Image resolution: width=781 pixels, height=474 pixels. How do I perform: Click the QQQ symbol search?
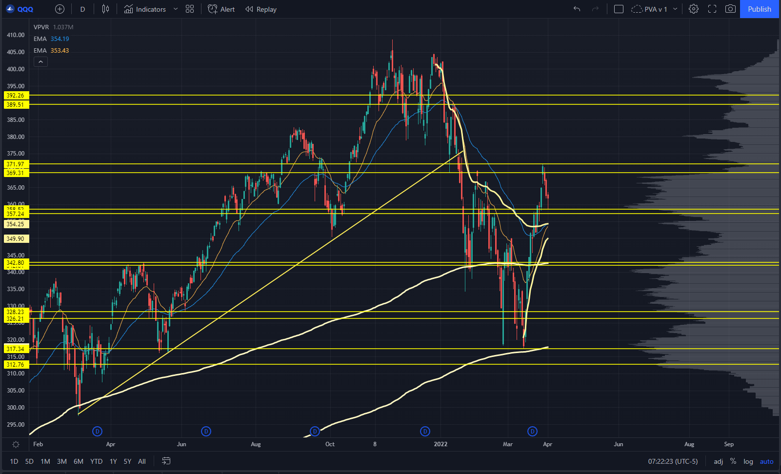pos(20,9)
